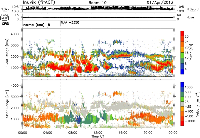This screenshot has width=200, height=138.
Task: Click the 'Power [dB]' colorbar label
Action: 191,53
